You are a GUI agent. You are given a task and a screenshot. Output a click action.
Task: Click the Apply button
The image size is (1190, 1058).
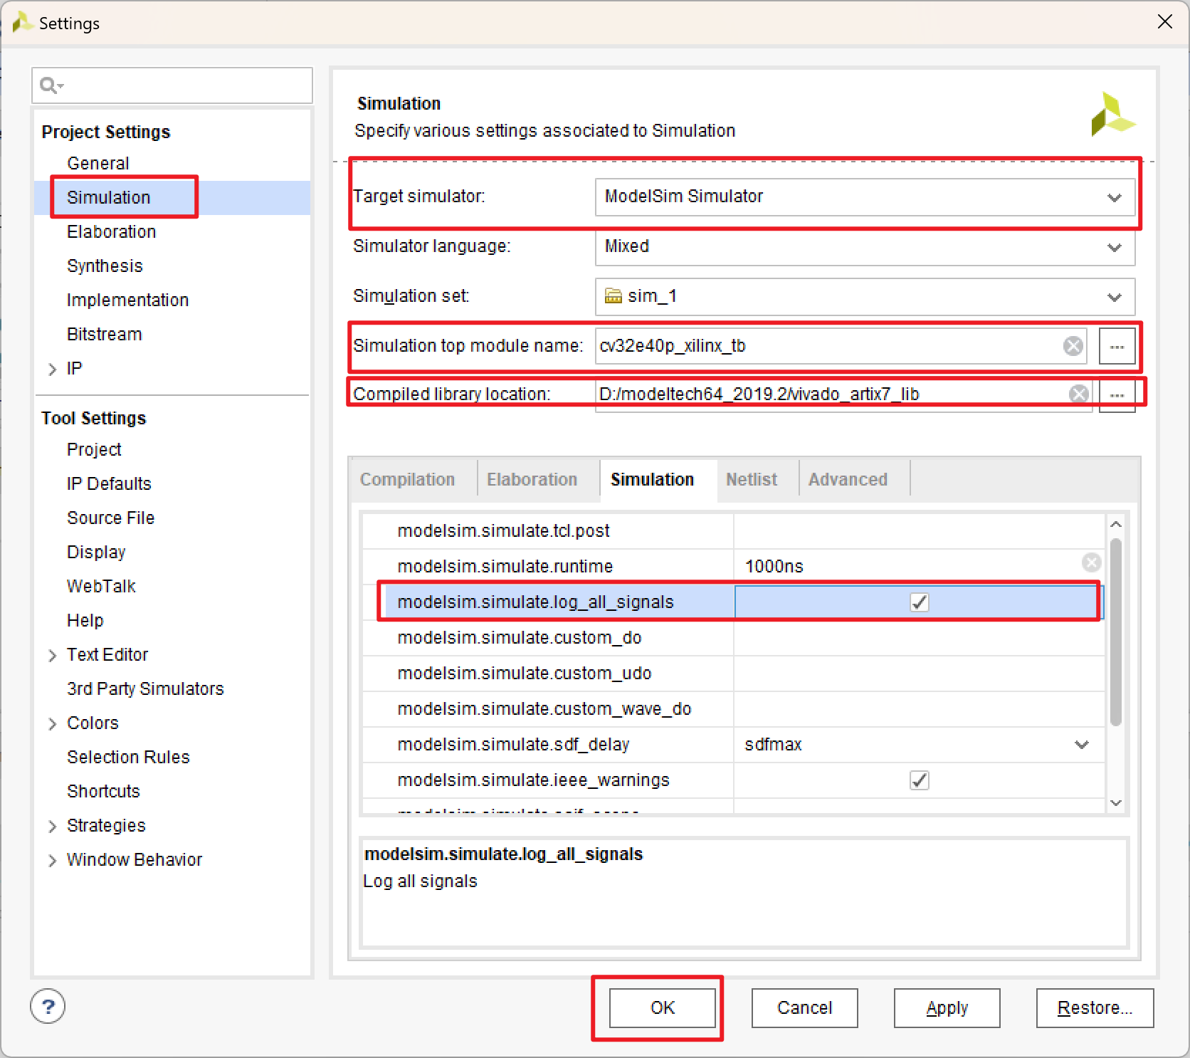pos(947,1007)
